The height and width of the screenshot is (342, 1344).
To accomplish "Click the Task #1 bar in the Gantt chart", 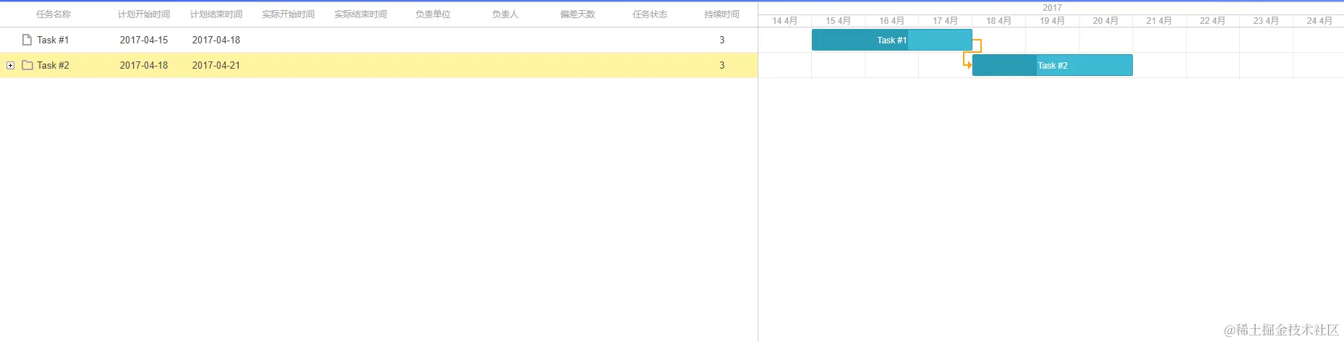I will click(x=891, y=40).
